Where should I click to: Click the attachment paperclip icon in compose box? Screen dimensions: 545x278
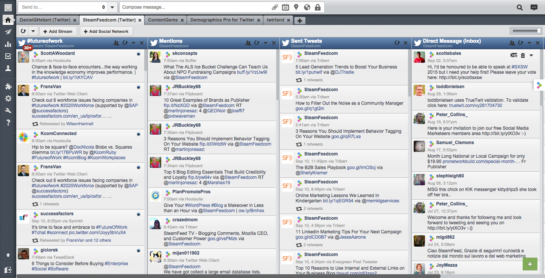[x=275, y=7]
